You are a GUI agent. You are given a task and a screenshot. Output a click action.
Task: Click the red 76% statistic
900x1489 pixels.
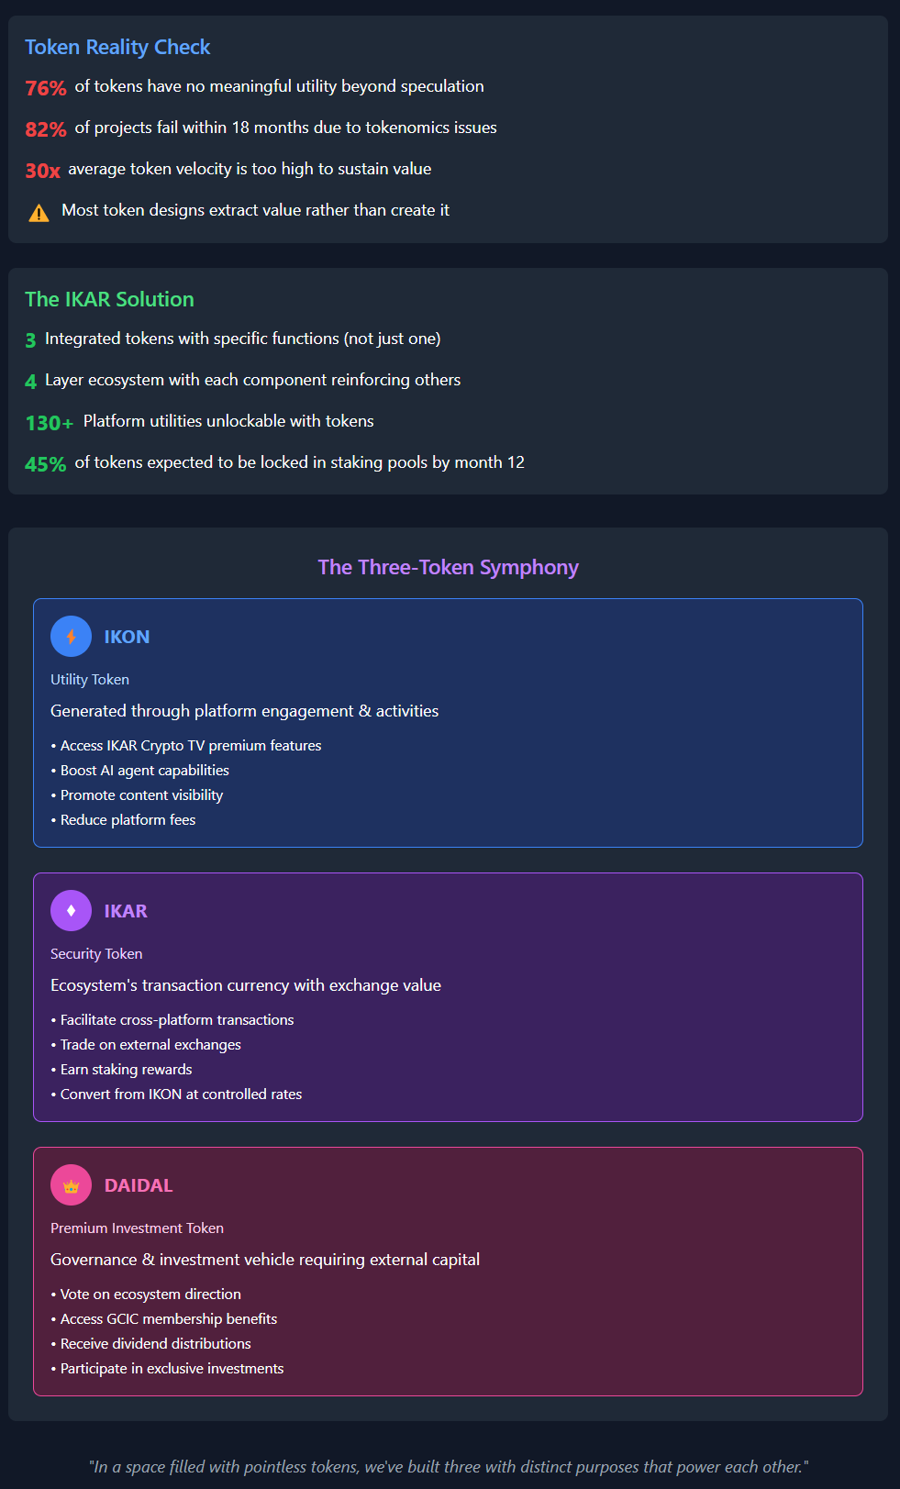point(46,88)
